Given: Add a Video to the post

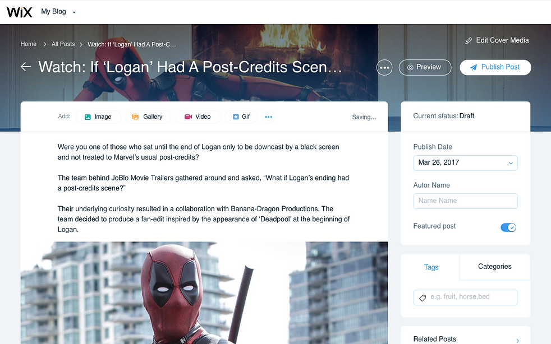Looking at the screenshot, I should click(x=198, y=117).
